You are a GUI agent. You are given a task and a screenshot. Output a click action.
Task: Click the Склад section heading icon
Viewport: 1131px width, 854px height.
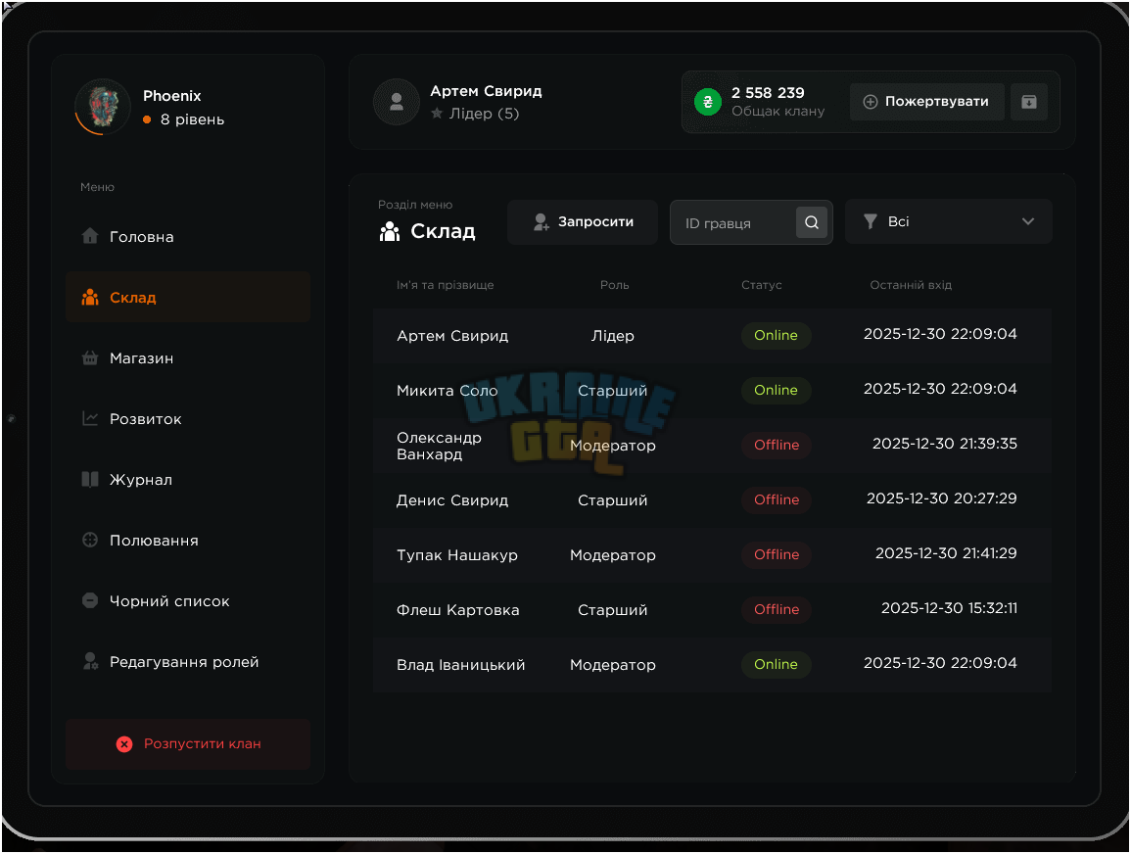click(x=390, y=231)
